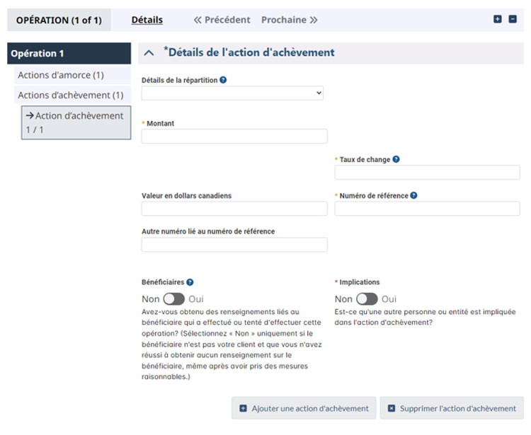The width and height of the screenshot is (531, 435).
Task: Collapse the Détails de l'action d'achèvement section
Action: coord(149,53)
